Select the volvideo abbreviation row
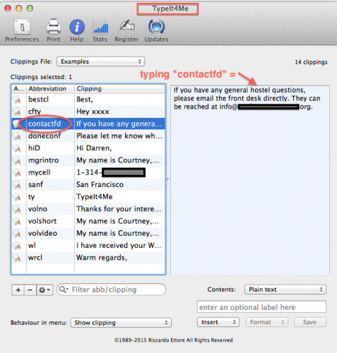This screenshot has height=353, width=337. 88,234
